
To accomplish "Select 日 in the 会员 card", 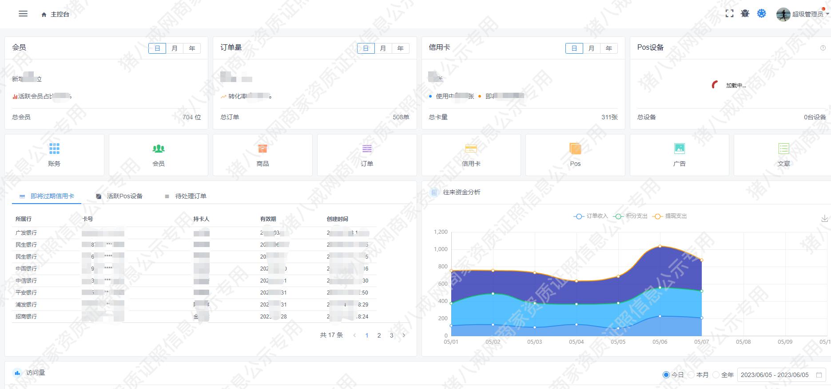I will point(157,48).
